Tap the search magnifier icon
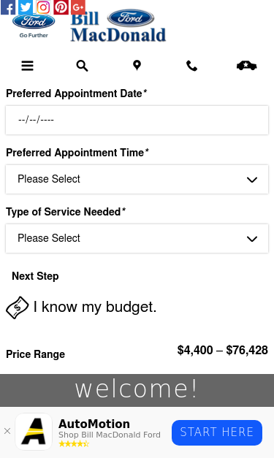The height and width of the screenshot is (458, 274). 82,66
